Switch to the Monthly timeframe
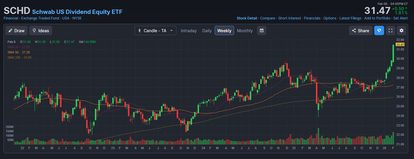The image size is (414, 159). coord(245,30)
